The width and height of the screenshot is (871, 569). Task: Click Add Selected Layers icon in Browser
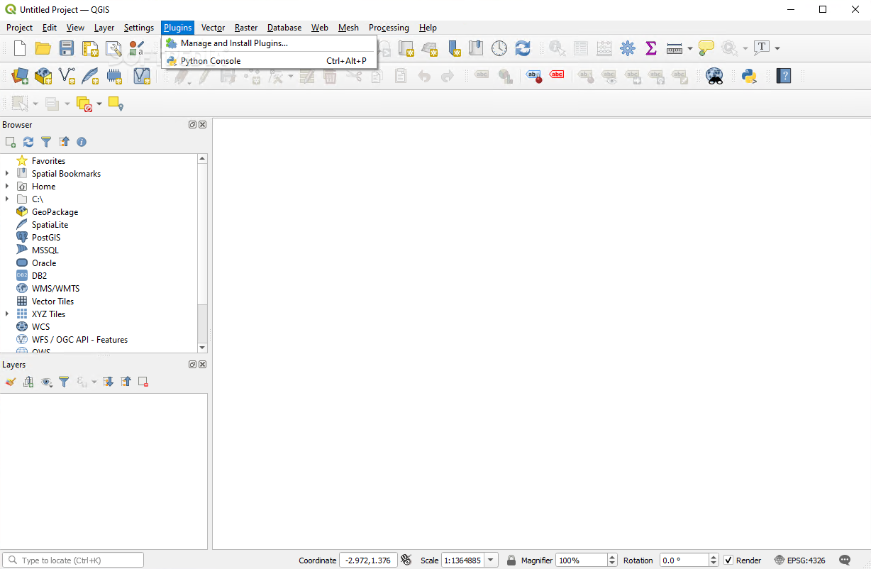pyautogui.click(x=10, y=142)
